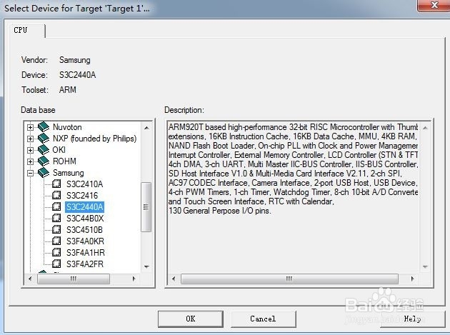Close the Select Device dialog

[434, 5]
